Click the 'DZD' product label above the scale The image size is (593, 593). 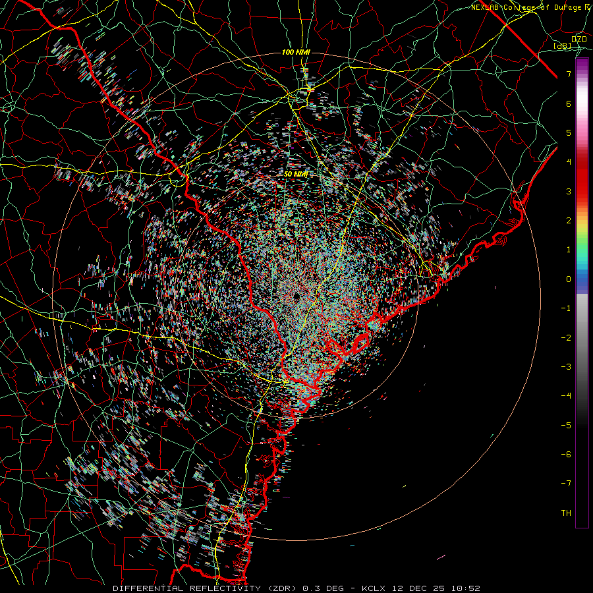coord(579,40)
